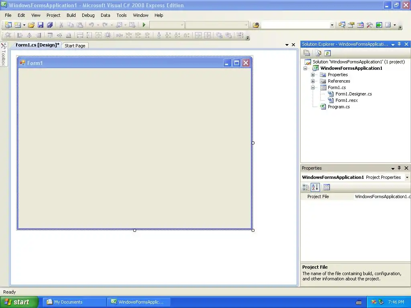Click the Align Tops layout icon
Viewport: 411px width, 308px height.
tap(50, 35)
